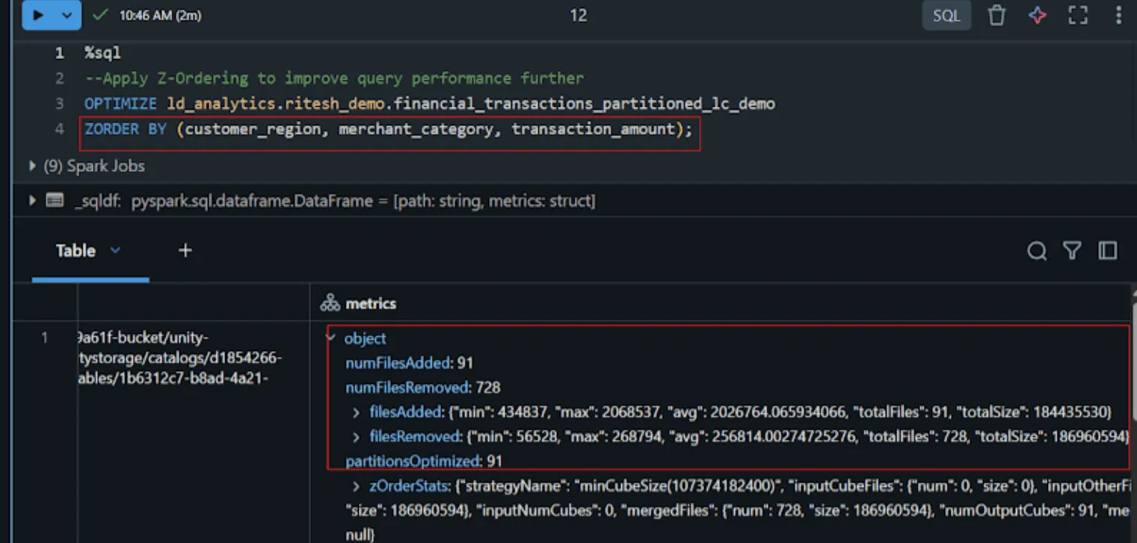Search the table results with the magnifier
The height and width of the screenshot is (543, 1137).
pos(1037,251)
